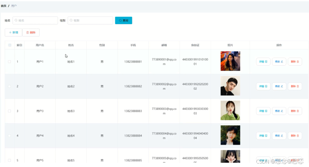Click ID number cell 440300199303030003
This screenshot has width=309, height=167.
[195, 111]
